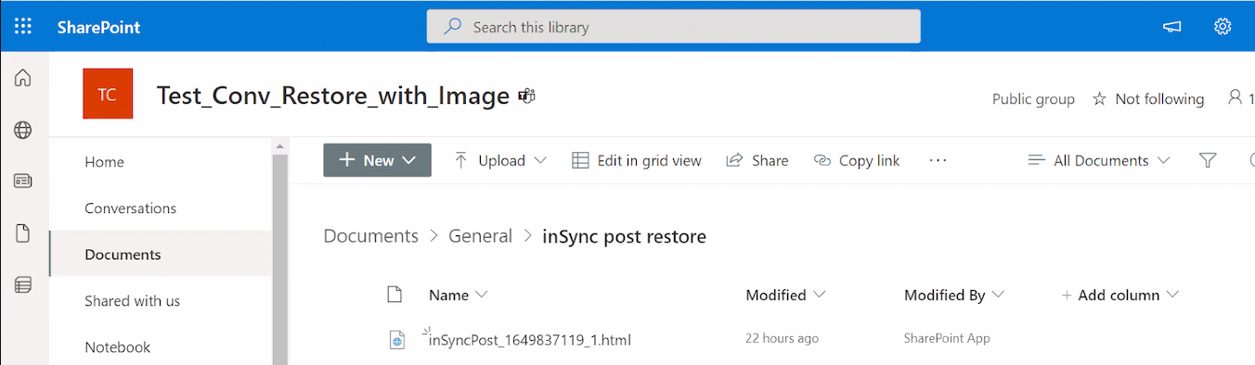The height and width of the screenshot is (365, 1255).
Task: Open the app launcher waffle icon
Action: pos(23,26)
